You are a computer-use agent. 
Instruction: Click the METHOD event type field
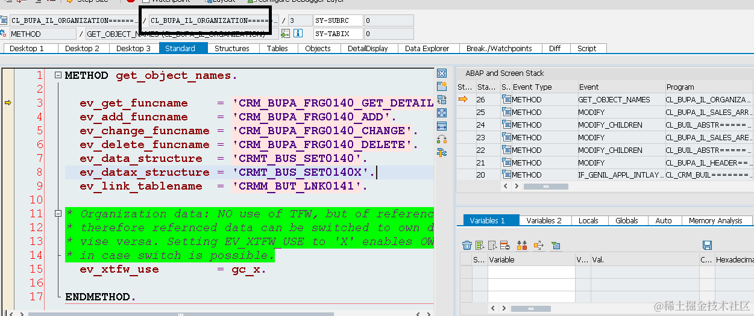pos(43,34)
